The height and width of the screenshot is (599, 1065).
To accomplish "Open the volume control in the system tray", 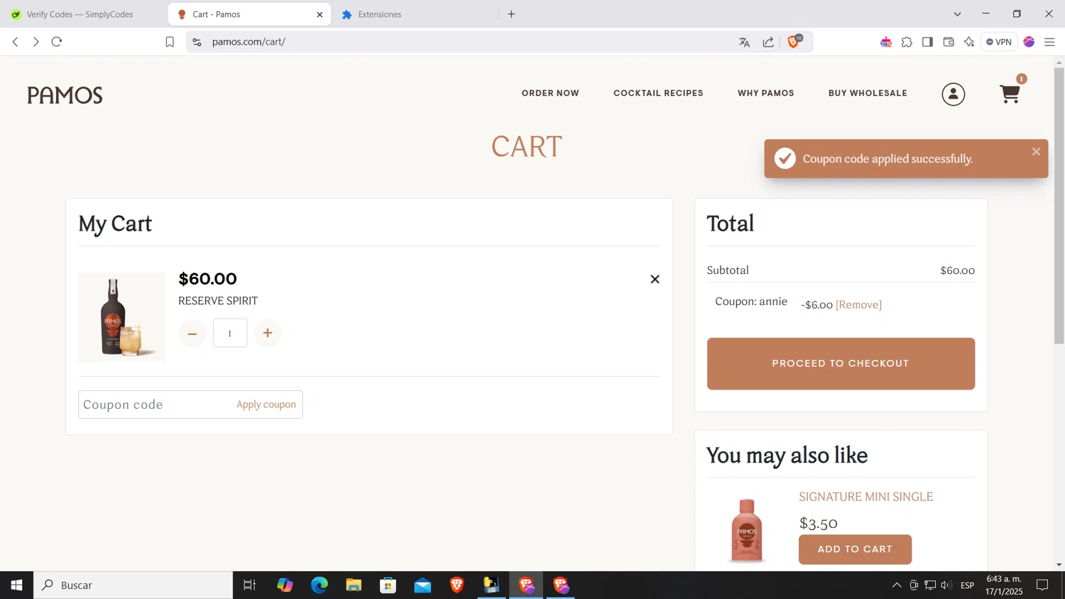I will click(946, 585).
